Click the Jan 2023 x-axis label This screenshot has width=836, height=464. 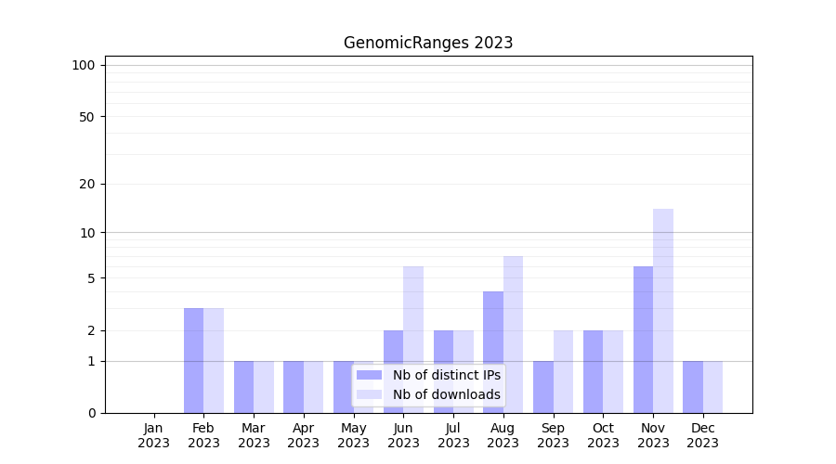(x=154, y=435)
